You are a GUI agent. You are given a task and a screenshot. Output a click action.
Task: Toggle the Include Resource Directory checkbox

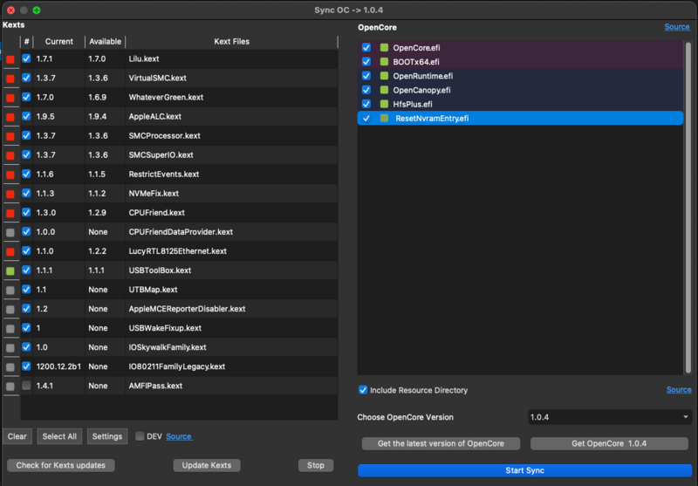coord(363,390)
